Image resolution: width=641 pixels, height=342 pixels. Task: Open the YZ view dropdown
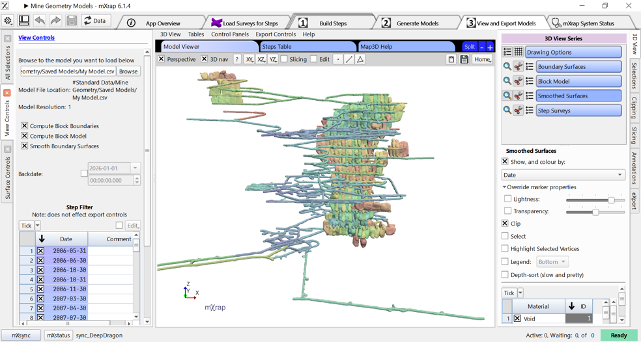point(273,59)
